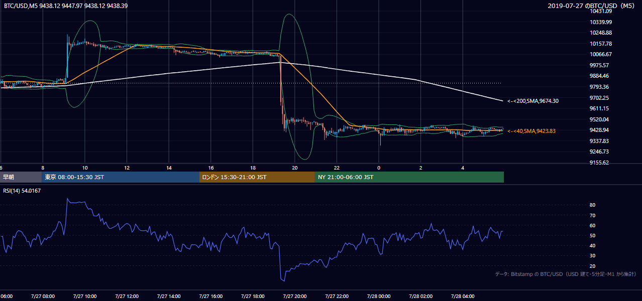Click price axis label 10157.78

click(x=601, y=44)
